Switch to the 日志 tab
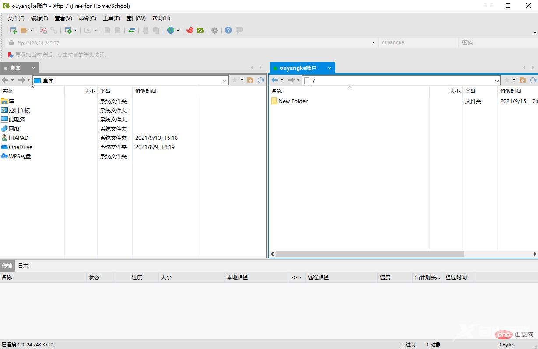Viewport: 538px width, 349px height. 23,266
